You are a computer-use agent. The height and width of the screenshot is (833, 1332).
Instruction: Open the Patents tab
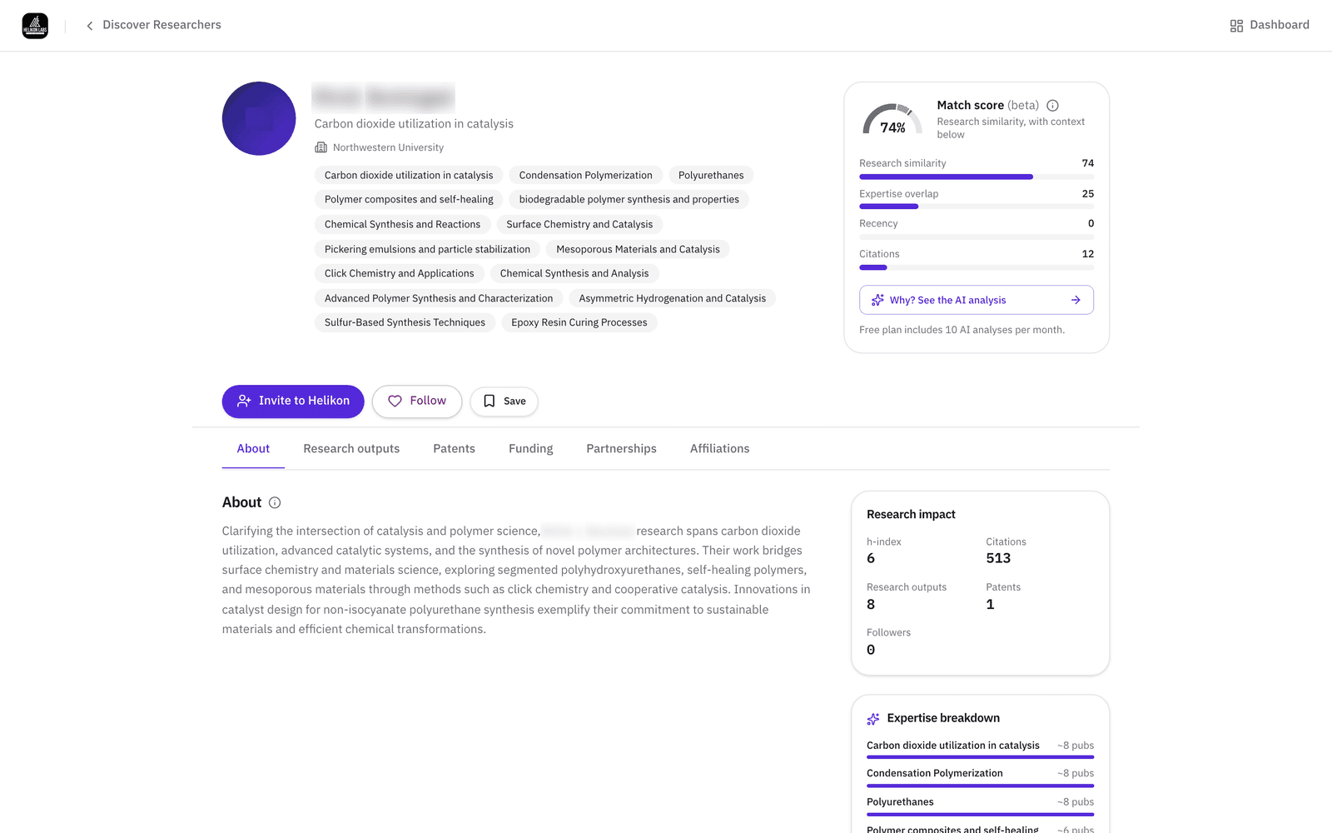tap(454, 448)
